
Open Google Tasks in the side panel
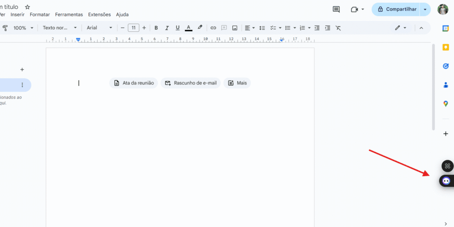point(446,66)
